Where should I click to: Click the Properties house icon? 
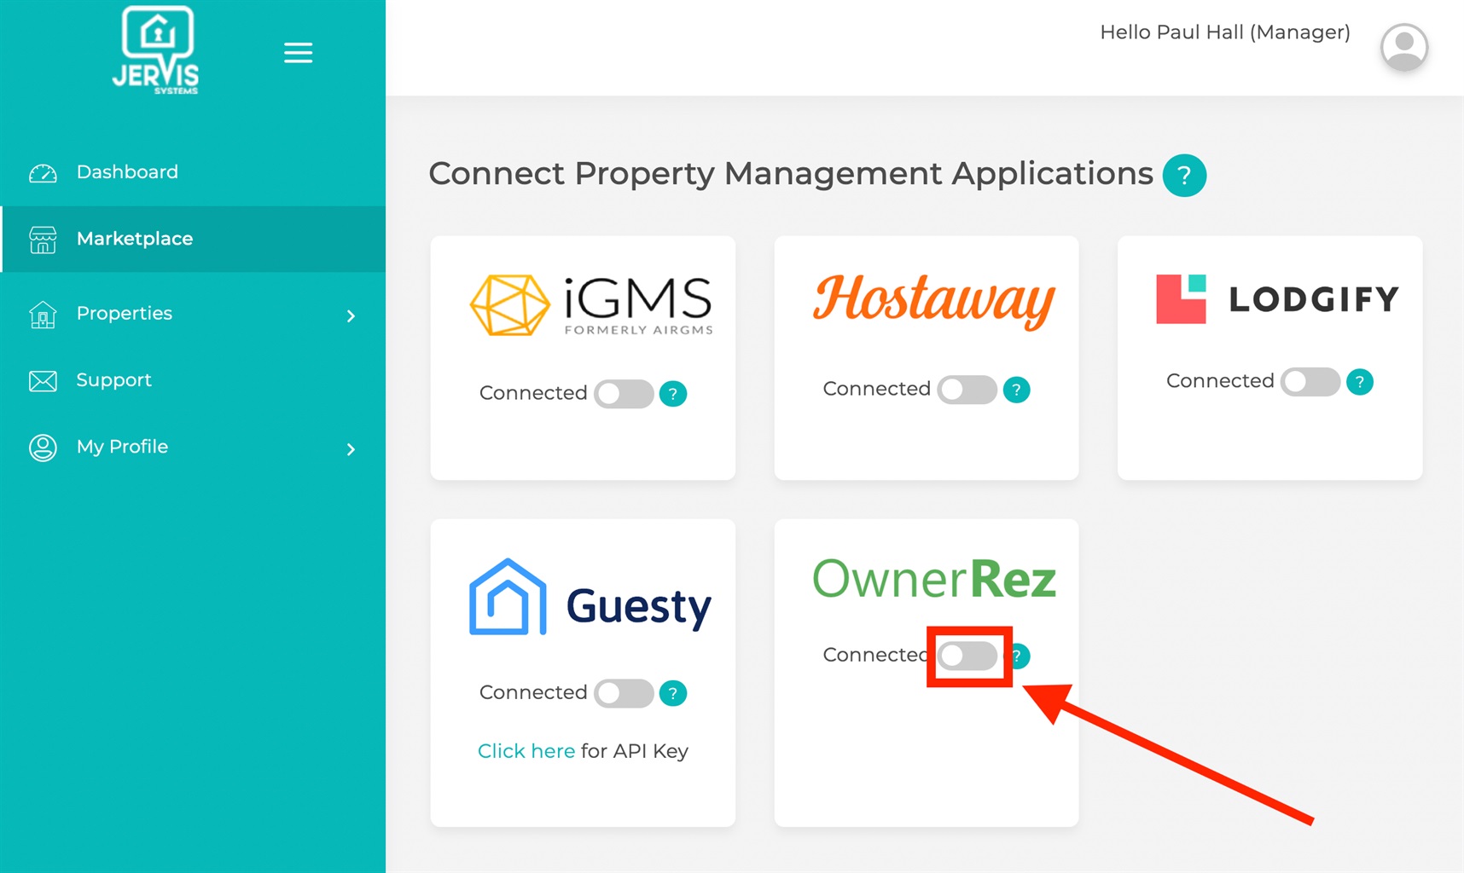(x=42, y=314)
